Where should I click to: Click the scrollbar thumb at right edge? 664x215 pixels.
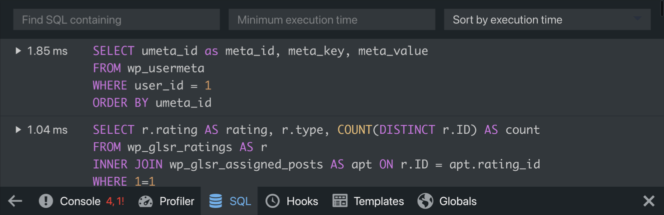point(661,8)
